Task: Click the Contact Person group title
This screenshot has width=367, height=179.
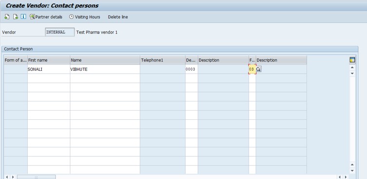Action: pyautogui.click(x=18, y=49)
